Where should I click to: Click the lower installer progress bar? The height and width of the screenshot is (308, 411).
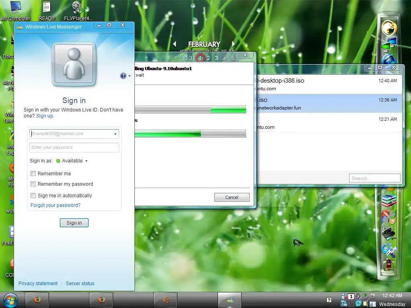pos(190,133)
